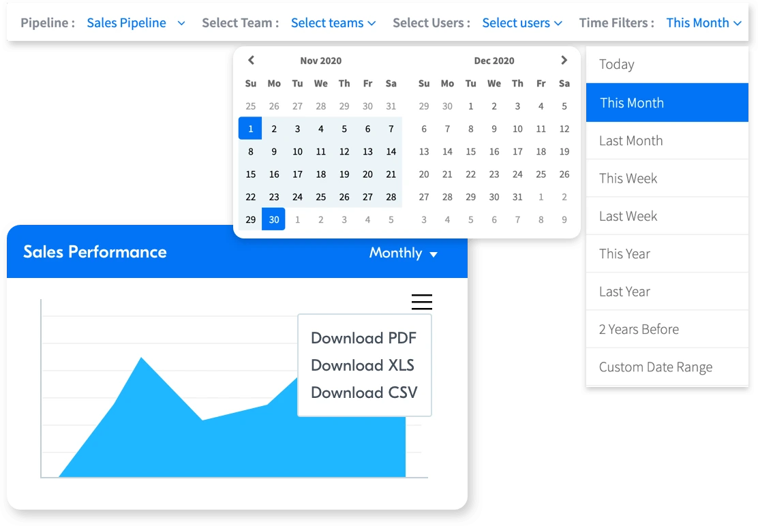Choose Today from time filters

coord(667,64)
